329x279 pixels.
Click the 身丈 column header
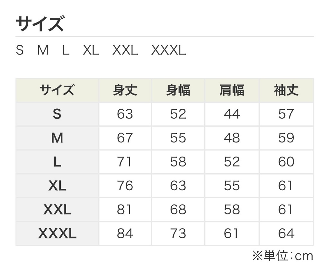click(125, 90)
